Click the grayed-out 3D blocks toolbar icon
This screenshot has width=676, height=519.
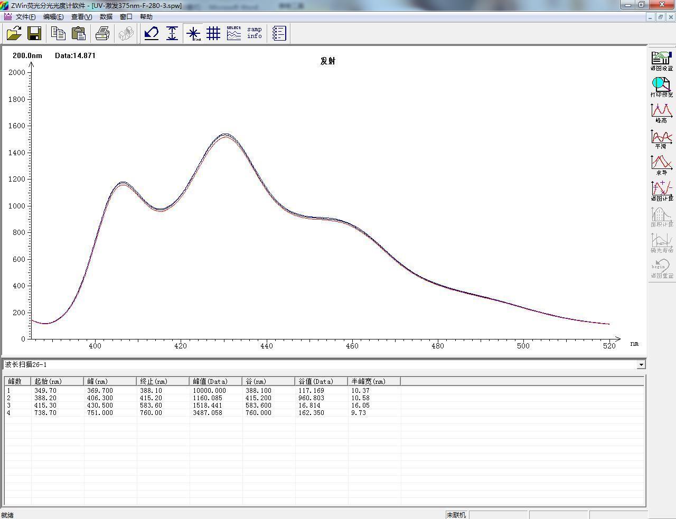tap(126, 34)
